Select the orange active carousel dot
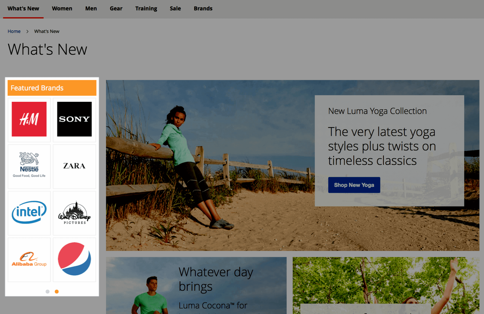This screenshot has height=314, width=484. (x=57, y=291)
